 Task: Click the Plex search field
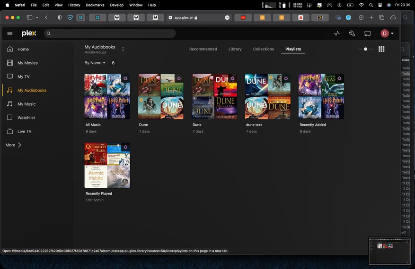point(110,34)
